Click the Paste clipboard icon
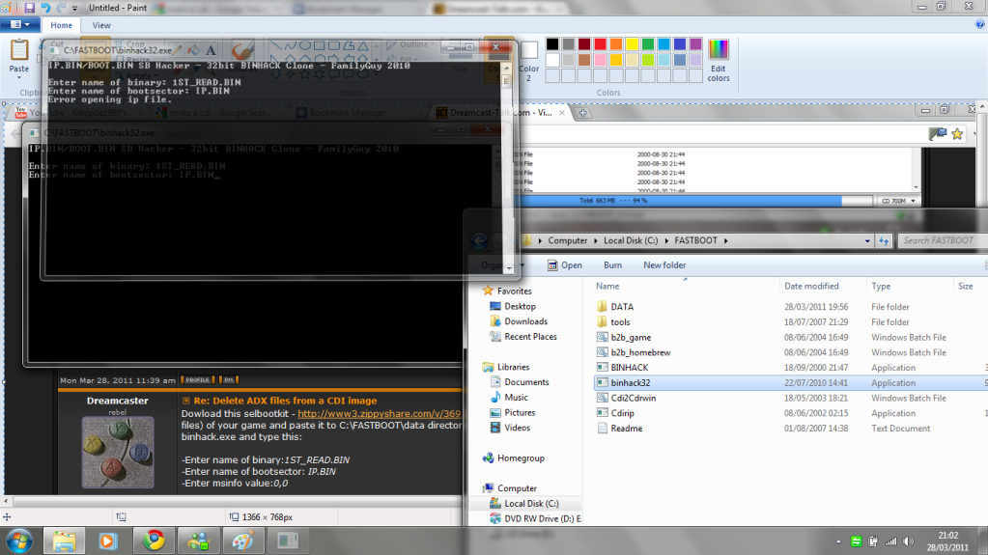Image resolution: width=988 pixels, height=555 pixels. tap(19, 50)
